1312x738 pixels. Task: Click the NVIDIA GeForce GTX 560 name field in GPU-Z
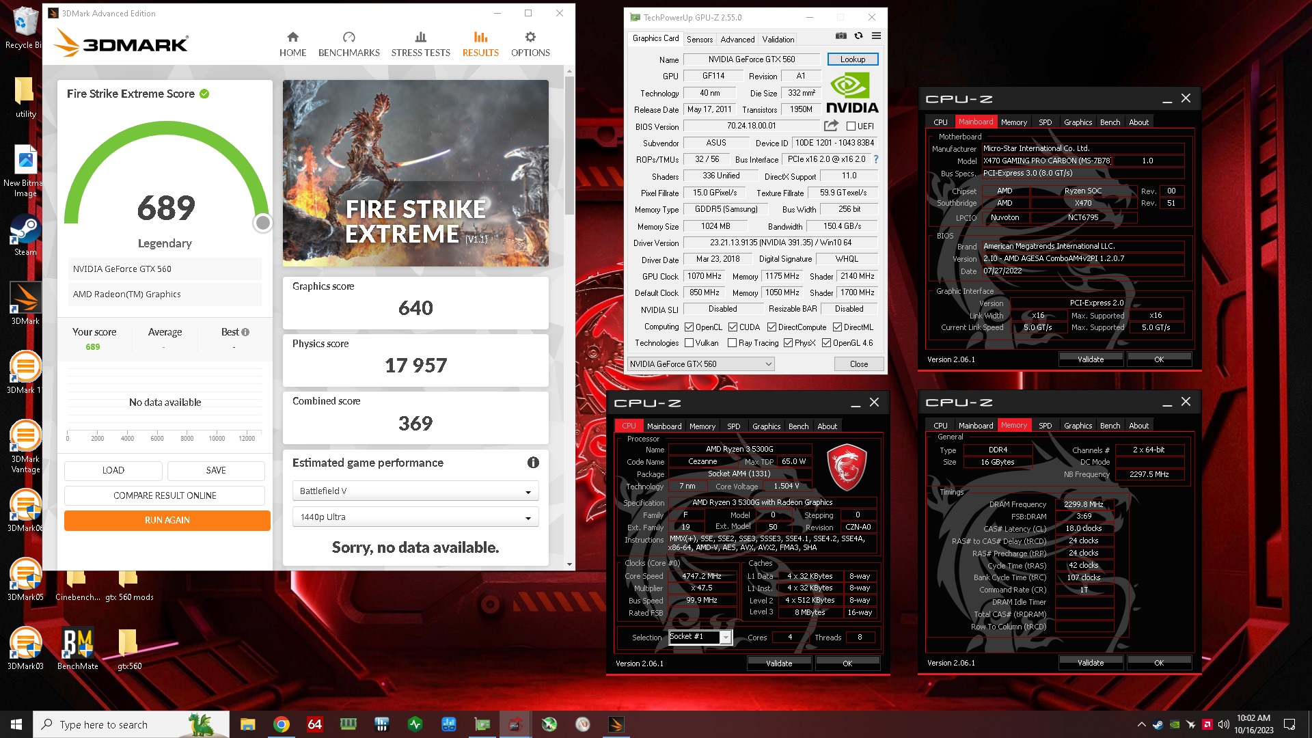coord(751,59)
